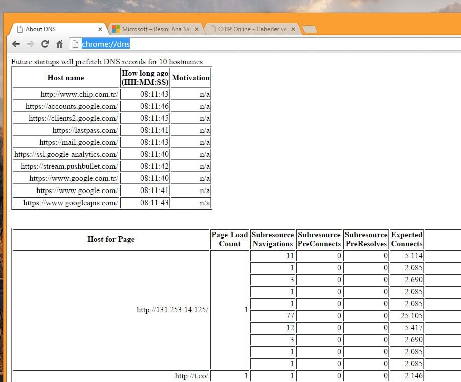Image resolution: width=461 pixels, height=382 pixels.
Task: Click the Motivation column header
Action: click(x=191, y=78)
